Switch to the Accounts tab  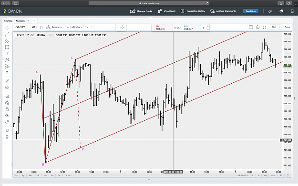pyautogui.click(x=20, y=21)
